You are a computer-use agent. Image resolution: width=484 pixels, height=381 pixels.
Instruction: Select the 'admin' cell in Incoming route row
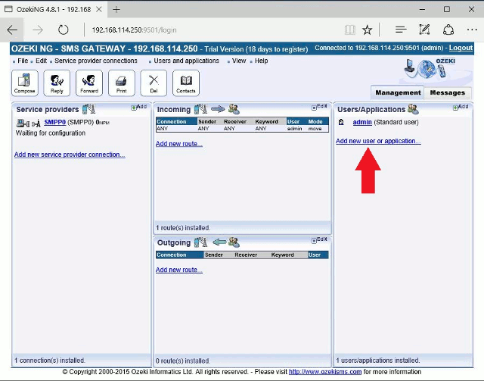[294, 129]
